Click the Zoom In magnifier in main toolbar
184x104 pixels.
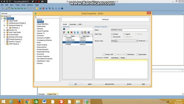[50, 8]
